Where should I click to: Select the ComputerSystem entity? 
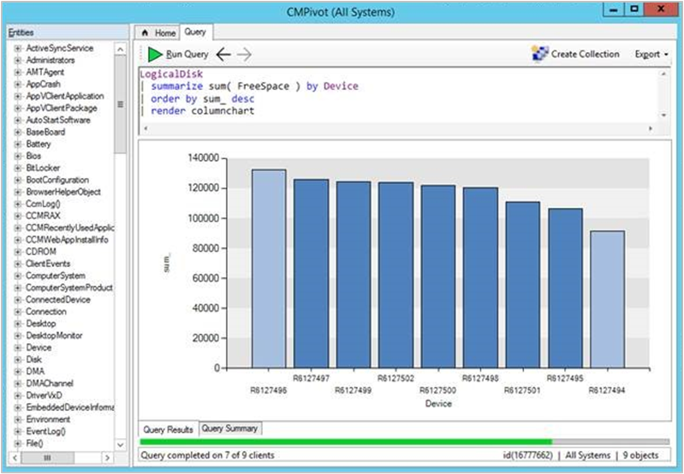tap(55, 276)
